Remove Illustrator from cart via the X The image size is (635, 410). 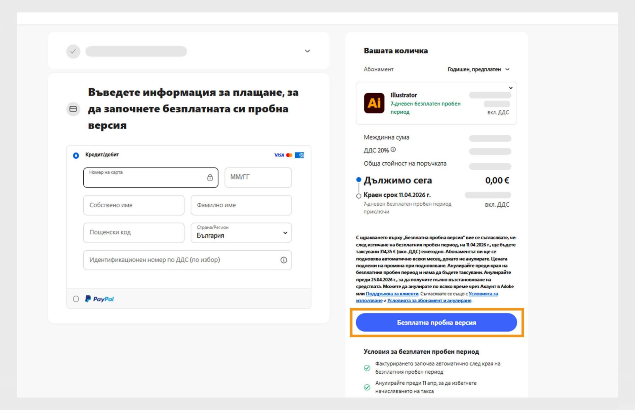511,88
